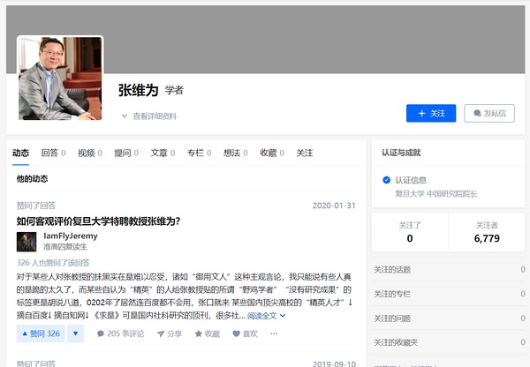Downvote the answer with down arrow
This screenshot has height=367, width=530.
(76, 333)
